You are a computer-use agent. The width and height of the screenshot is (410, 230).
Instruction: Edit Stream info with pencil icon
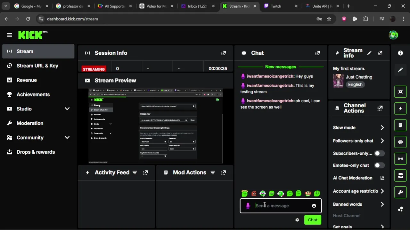369,53
